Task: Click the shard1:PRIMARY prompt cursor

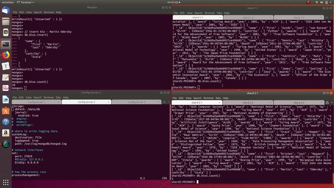Action: click(x=198, y=87)
